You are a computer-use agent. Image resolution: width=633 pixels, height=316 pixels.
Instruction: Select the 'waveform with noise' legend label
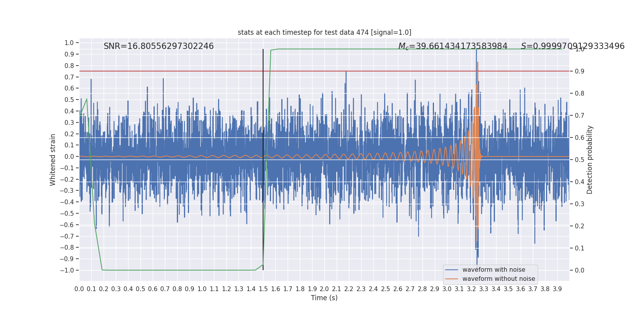point(494,270)
